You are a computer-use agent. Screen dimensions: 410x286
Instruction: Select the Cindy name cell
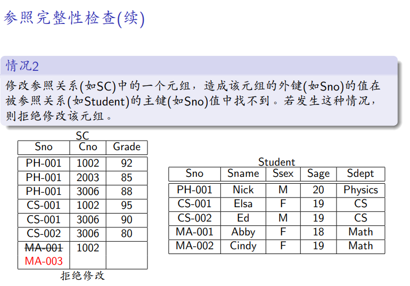(243, 246)
